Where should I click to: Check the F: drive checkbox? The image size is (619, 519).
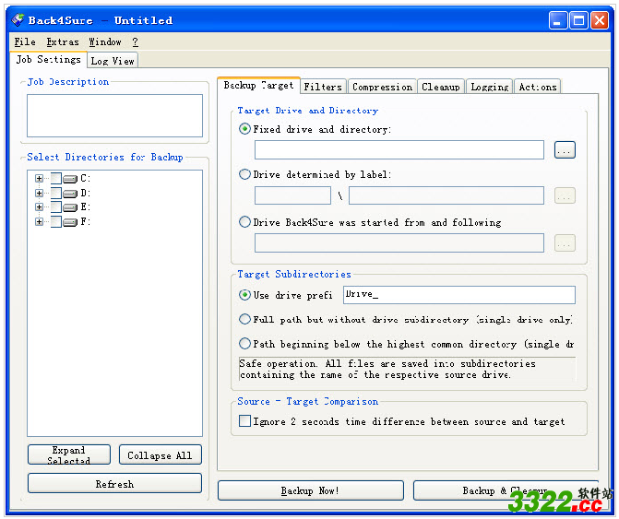pos(56,221)
